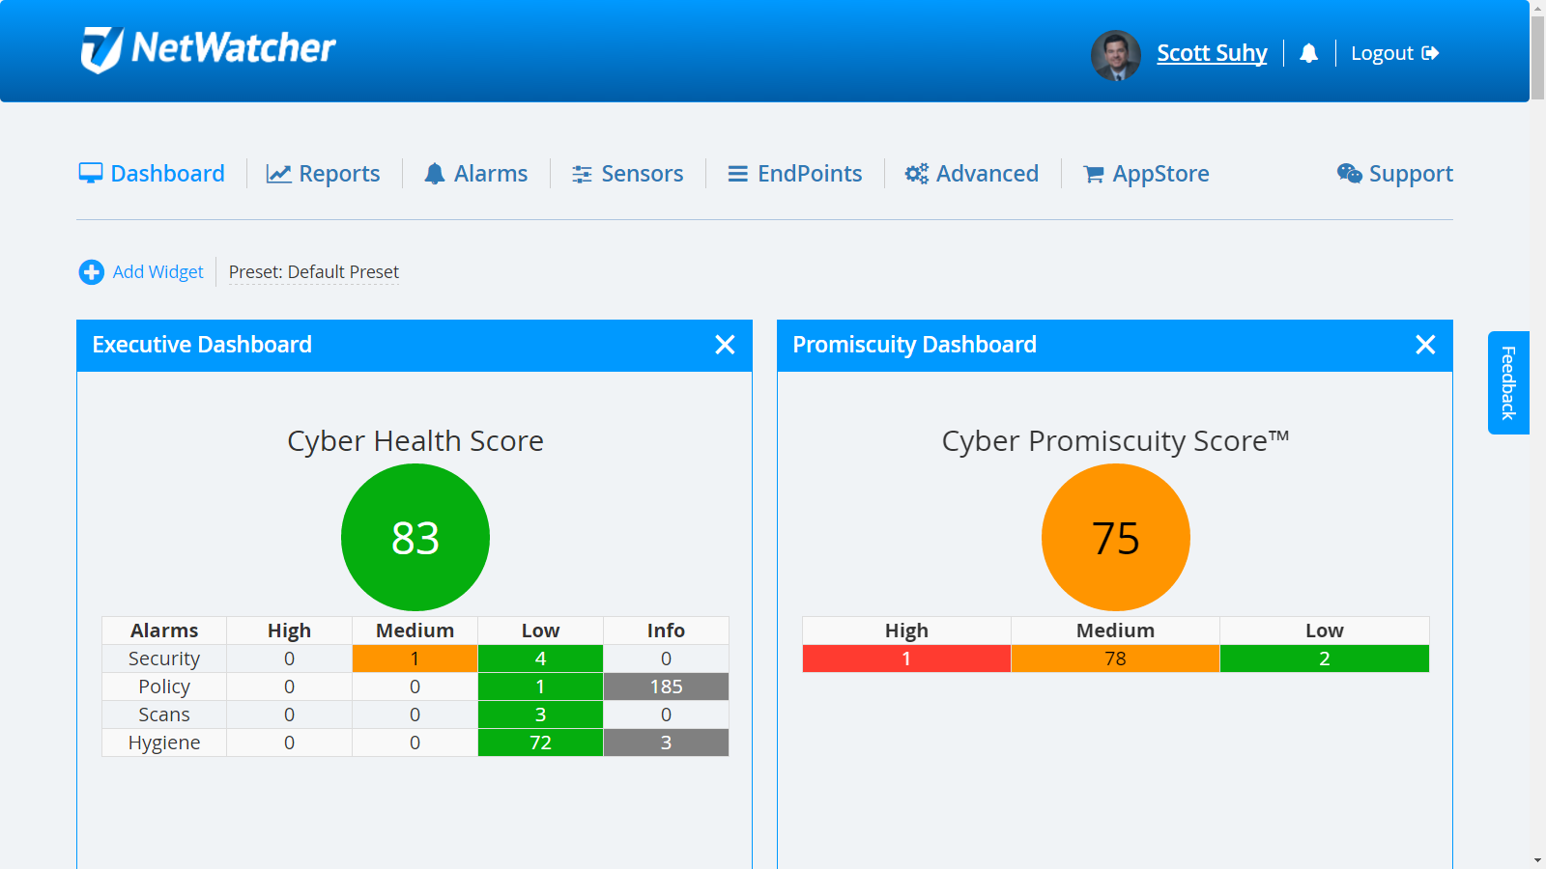The width and height of the screenshot is (1546, 869).
Task: Open the Sensors sliders icon
Action: [582, 174]
